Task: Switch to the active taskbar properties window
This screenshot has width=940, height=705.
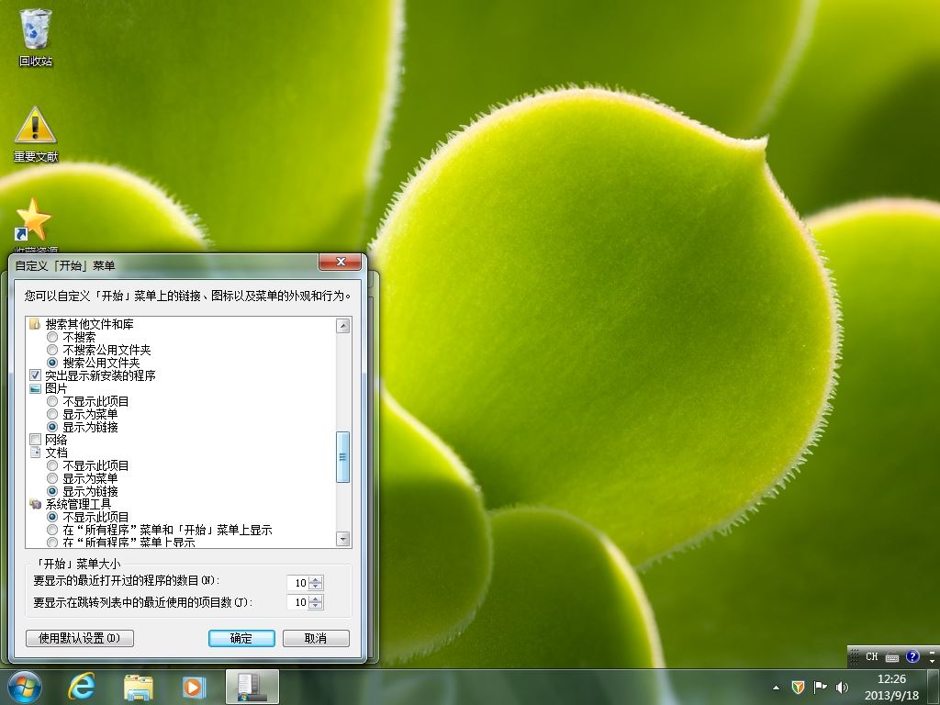Action: [252, 687]
